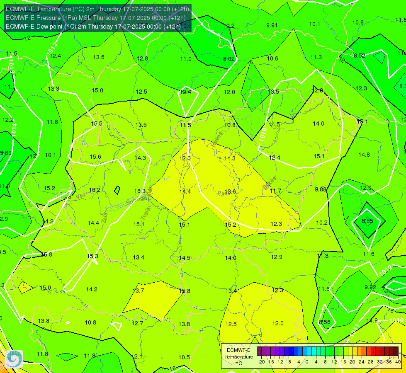Click the Tolna county label
406x373 pixels.
click(x=145, y=213)
